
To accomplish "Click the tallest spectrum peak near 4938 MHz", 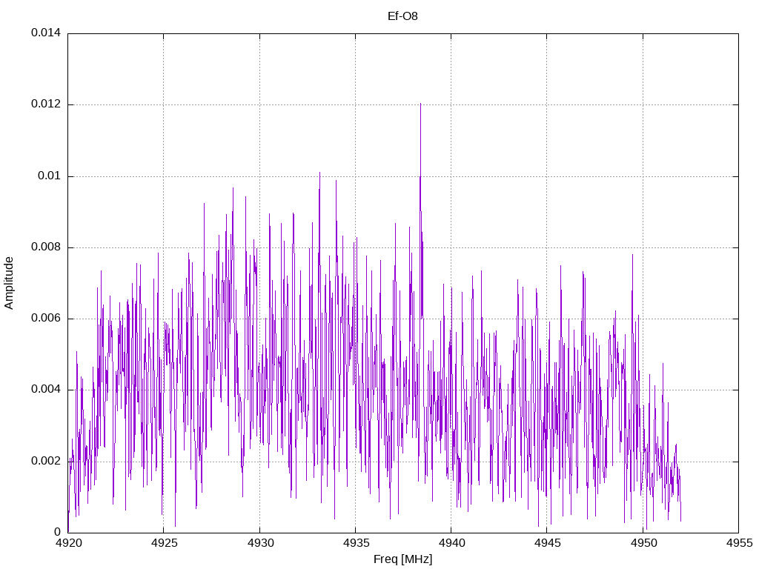I will [x=421, y=104].
